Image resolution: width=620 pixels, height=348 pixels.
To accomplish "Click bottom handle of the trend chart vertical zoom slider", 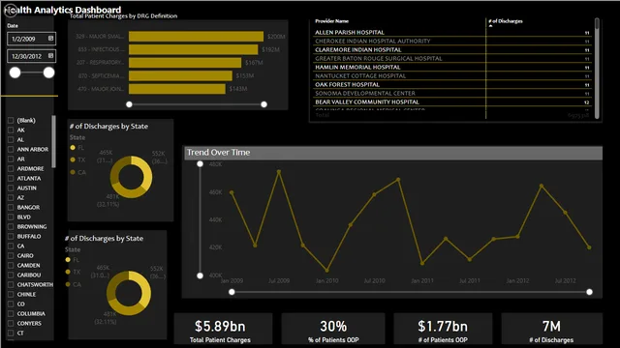I will click(201, 275).
